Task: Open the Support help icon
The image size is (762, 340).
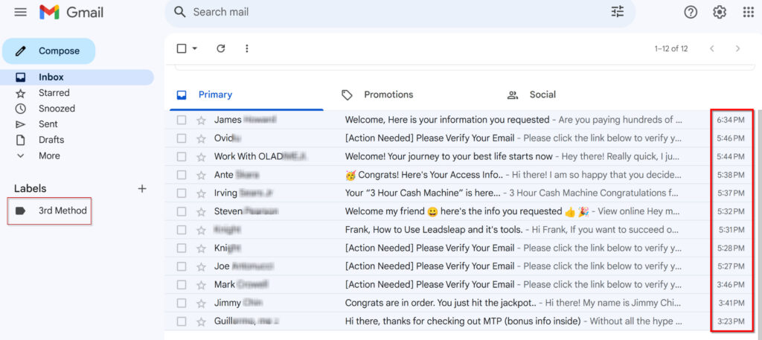Action: pos(691,12)
